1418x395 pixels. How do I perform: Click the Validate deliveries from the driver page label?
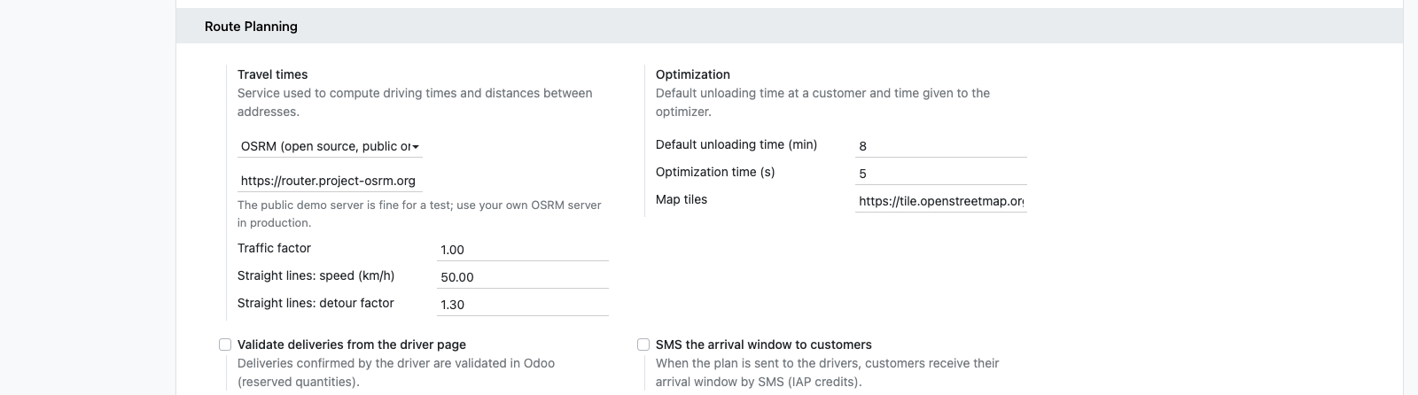(352, 345)
